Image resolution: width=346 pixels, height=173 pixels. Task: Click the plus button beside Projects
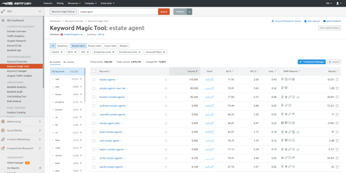coord(189,12)
